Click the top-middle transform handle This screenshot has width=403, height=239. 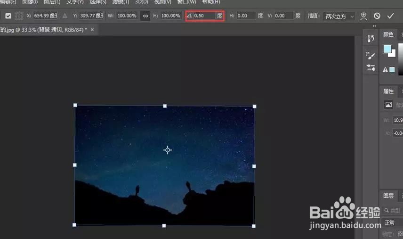[165, 106]
